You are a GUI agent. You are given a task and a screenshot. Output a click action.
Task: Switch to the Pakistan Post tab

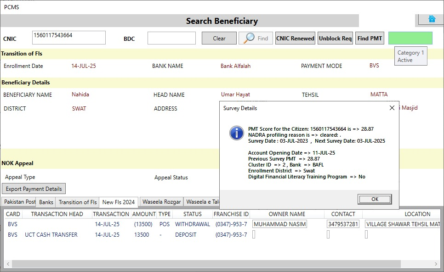20,202
